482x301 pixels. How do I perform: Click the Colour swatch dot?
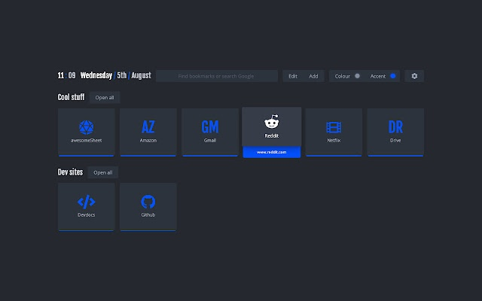(357, 76)
